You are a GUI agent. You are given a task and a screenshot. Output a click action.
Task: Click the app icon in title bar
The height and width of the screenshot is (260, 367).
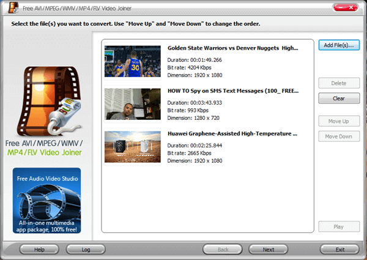[x=13, y=7]
